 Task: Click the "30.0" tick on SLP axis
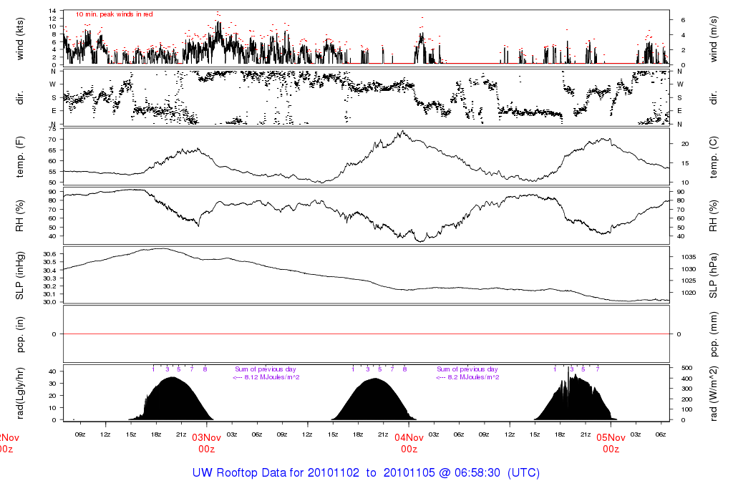pos(49,302)
